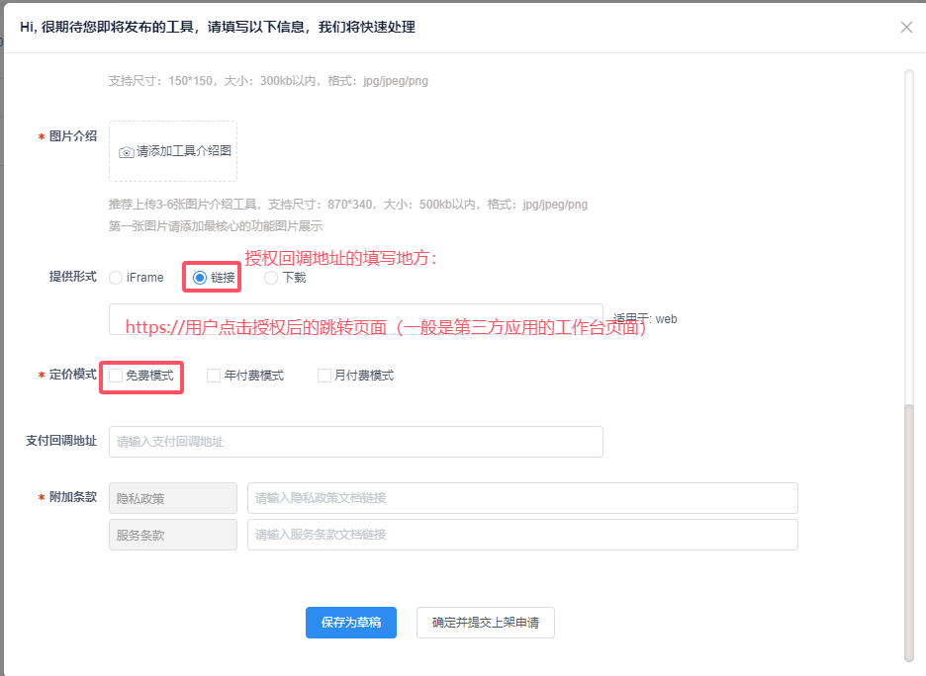
Task: Tick the 年付费模式 checkbox
Action: point(214,376)
